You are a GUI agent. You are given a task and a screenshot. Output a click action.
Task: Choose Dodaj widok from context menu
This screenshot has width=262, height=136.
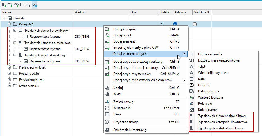pyautogui.click(x=146, y=35)
